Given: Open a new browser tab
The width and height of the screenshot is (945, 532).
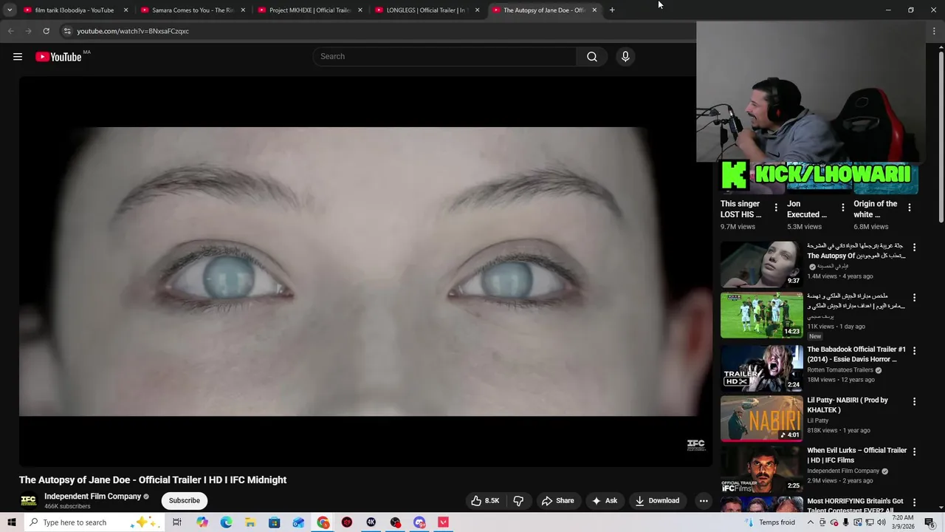Looking at the screenshot, I should pyautogui.click(x=612, y=10).
